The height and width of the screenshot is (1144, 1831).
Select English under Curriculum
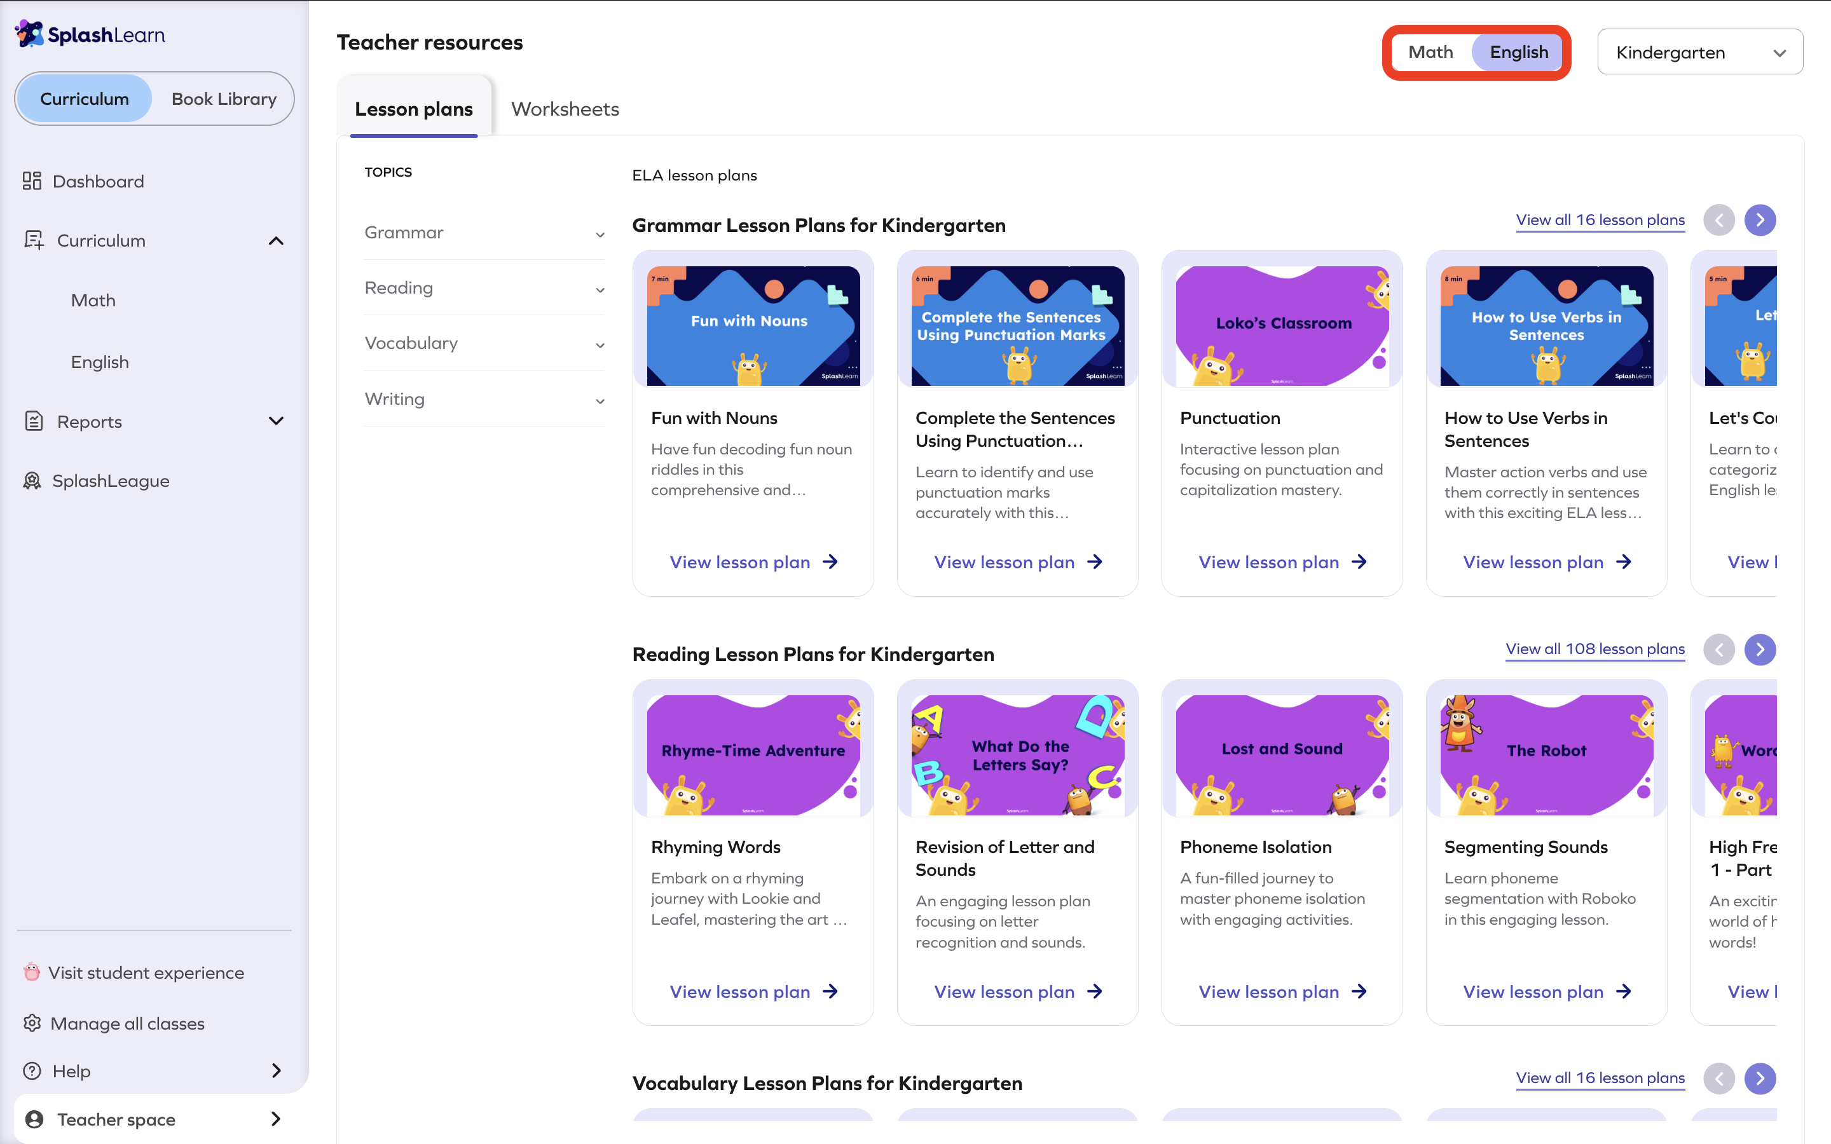coord(100,362)
